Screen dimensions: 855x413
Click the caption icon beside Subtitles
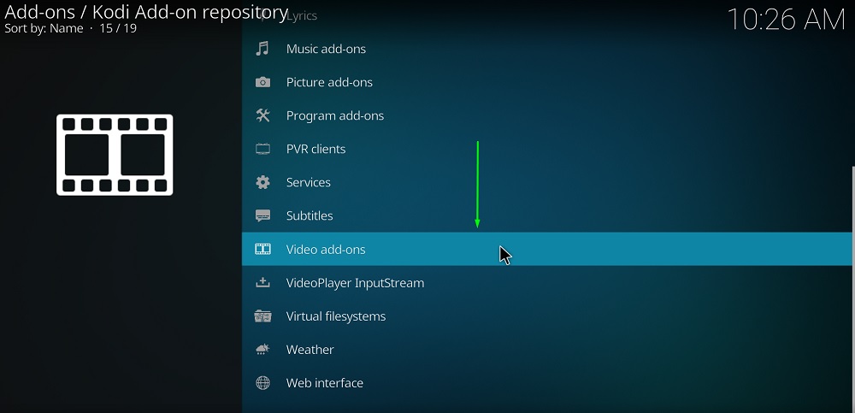tap(262, 215)
